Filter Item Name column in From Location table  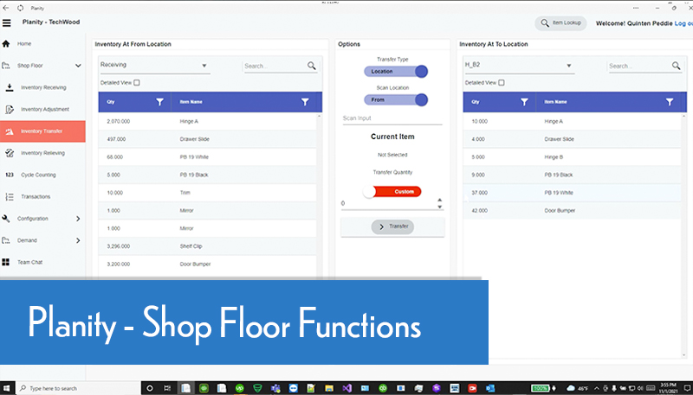(x=305, y=102)
